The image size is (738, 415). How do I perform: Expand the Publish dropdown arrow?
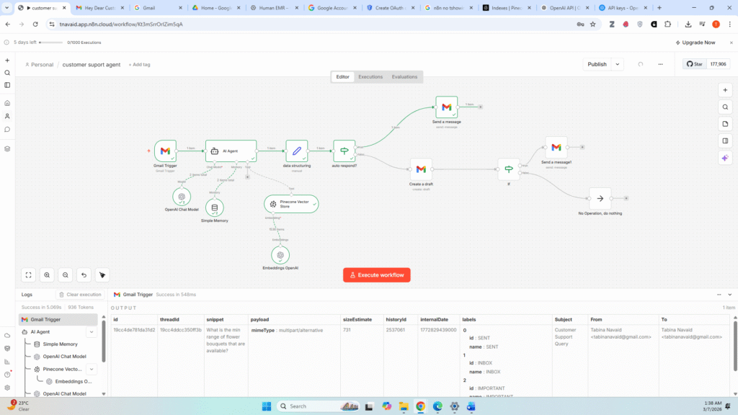618,64
